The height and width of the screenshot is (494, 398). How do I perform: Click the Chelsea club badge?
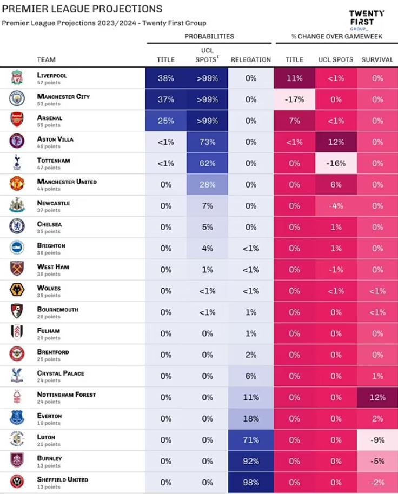click(17, 226)
